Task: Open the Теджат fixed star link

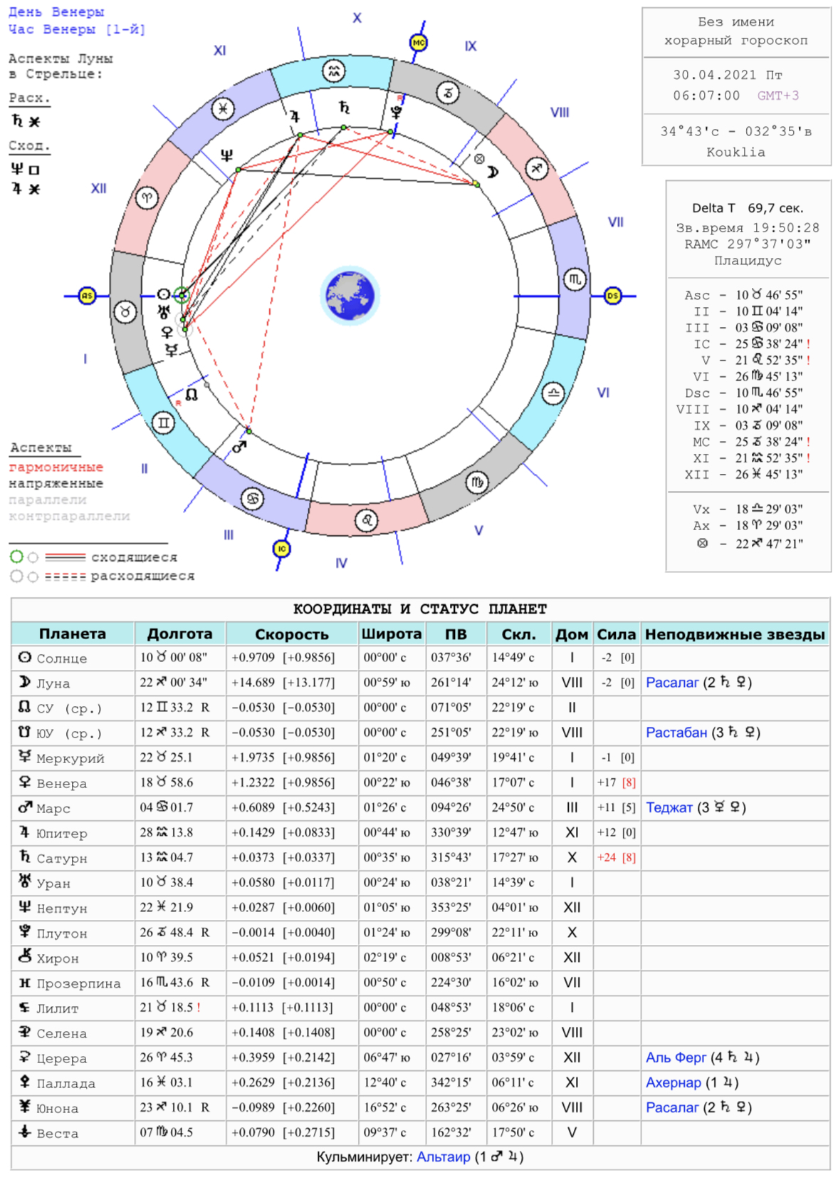Action: (x=669, y=807)
